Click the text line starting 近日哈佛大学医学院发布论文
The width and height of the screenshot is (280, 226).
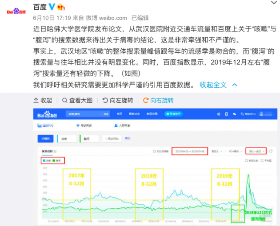coord(155,29)
